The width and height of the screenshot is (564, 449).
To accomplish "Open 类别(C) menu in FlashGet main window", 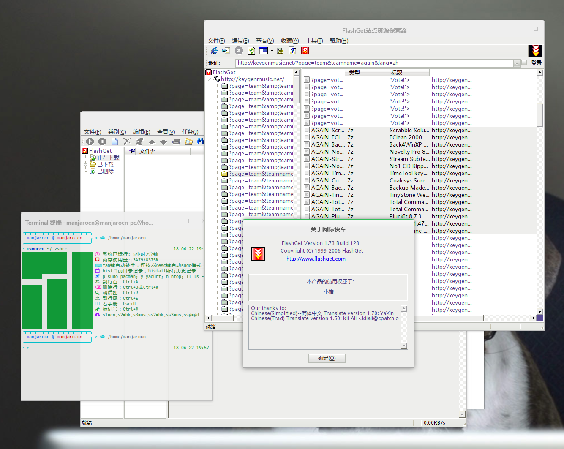I will [117, 132].
